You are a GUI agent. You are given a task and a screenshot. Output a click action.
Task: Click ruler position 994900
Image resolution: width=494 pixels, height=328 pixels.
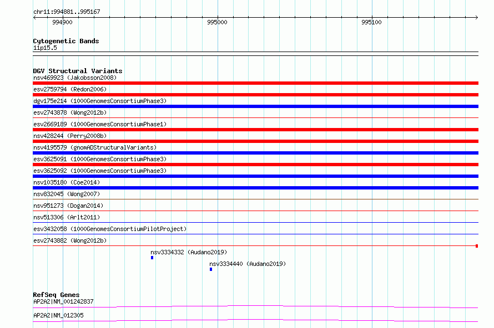point(62,22)
